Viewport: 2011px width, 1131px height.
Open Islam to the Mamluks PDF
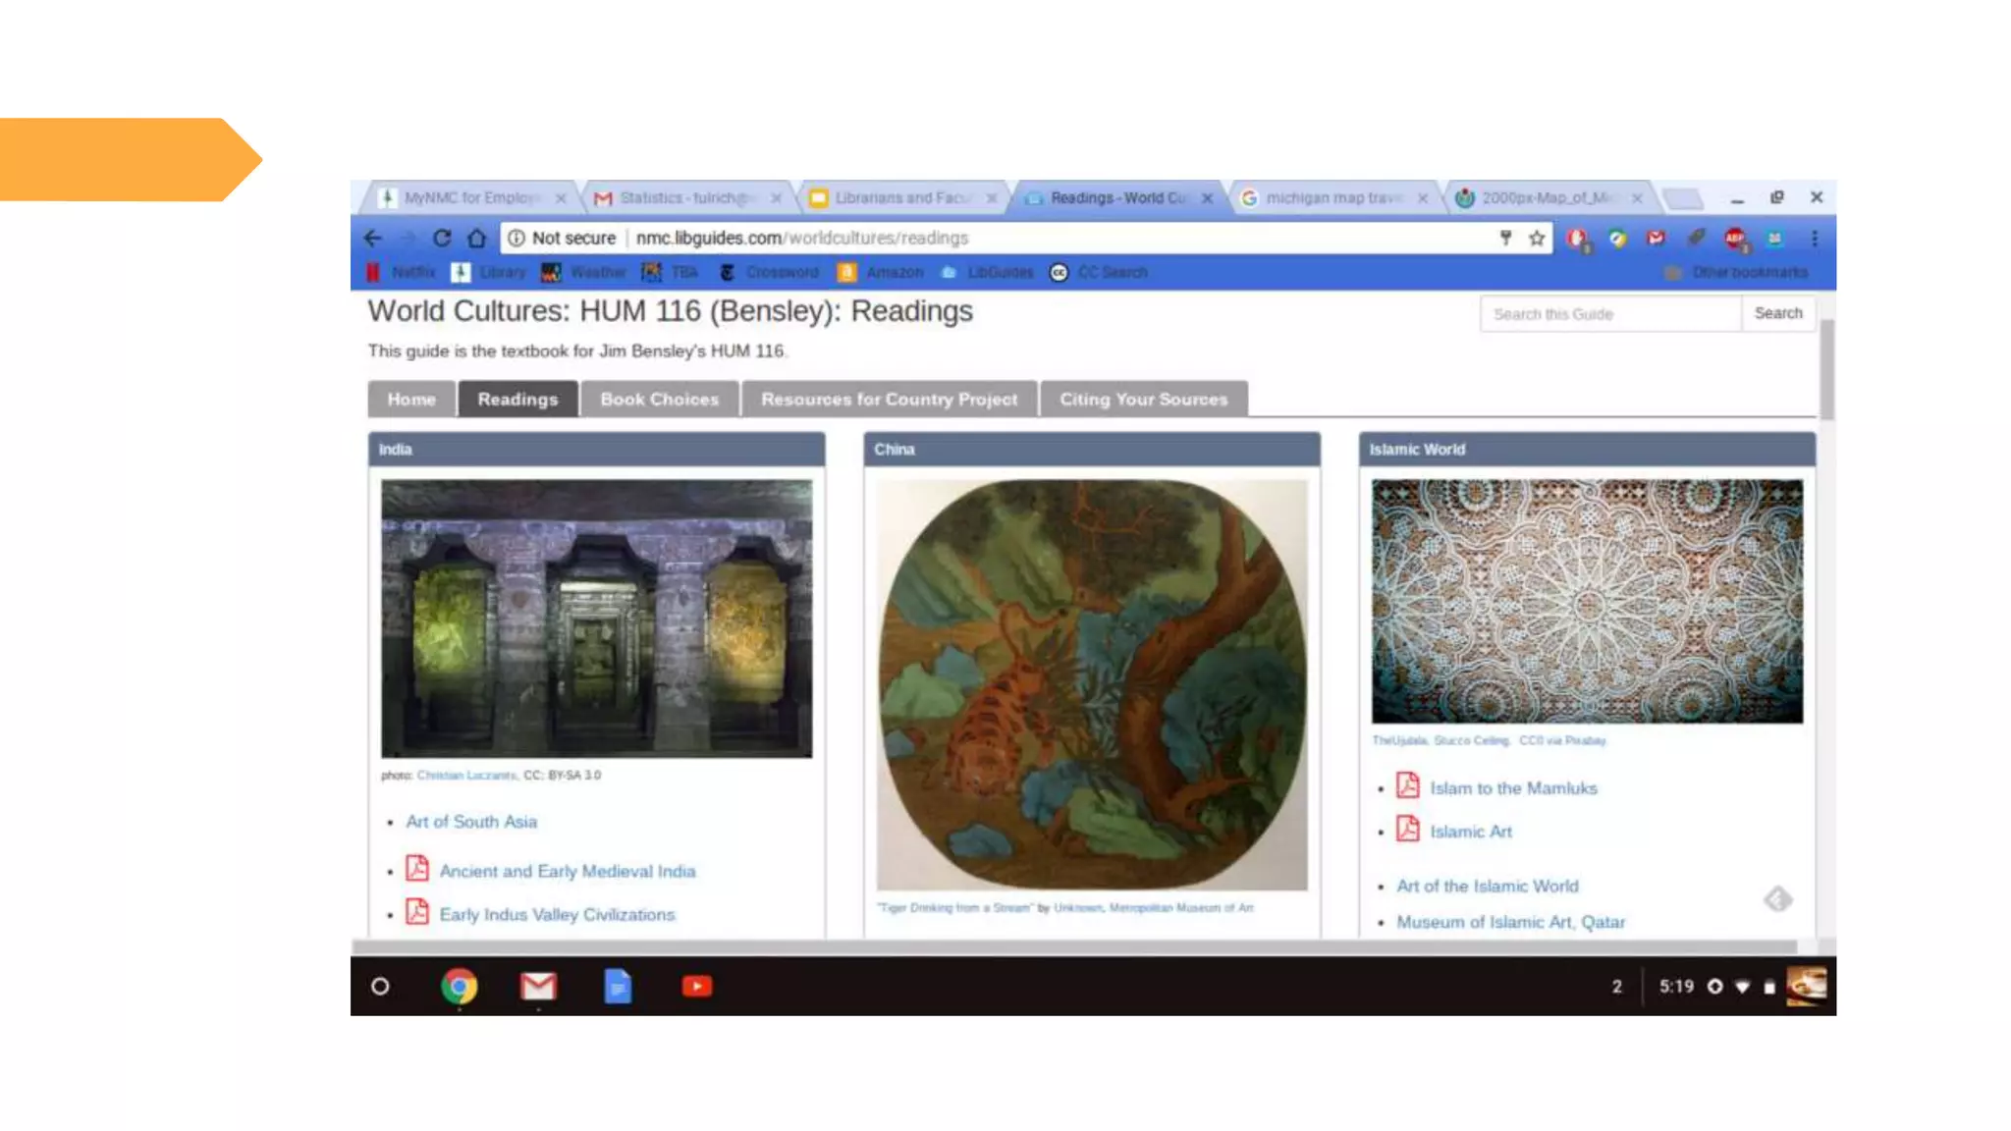pos(1513,788)
